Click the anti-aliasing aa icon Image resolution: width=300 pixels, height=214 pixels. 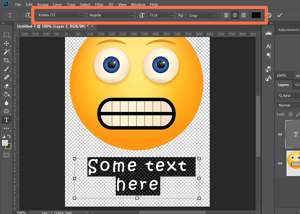point(180,15)
